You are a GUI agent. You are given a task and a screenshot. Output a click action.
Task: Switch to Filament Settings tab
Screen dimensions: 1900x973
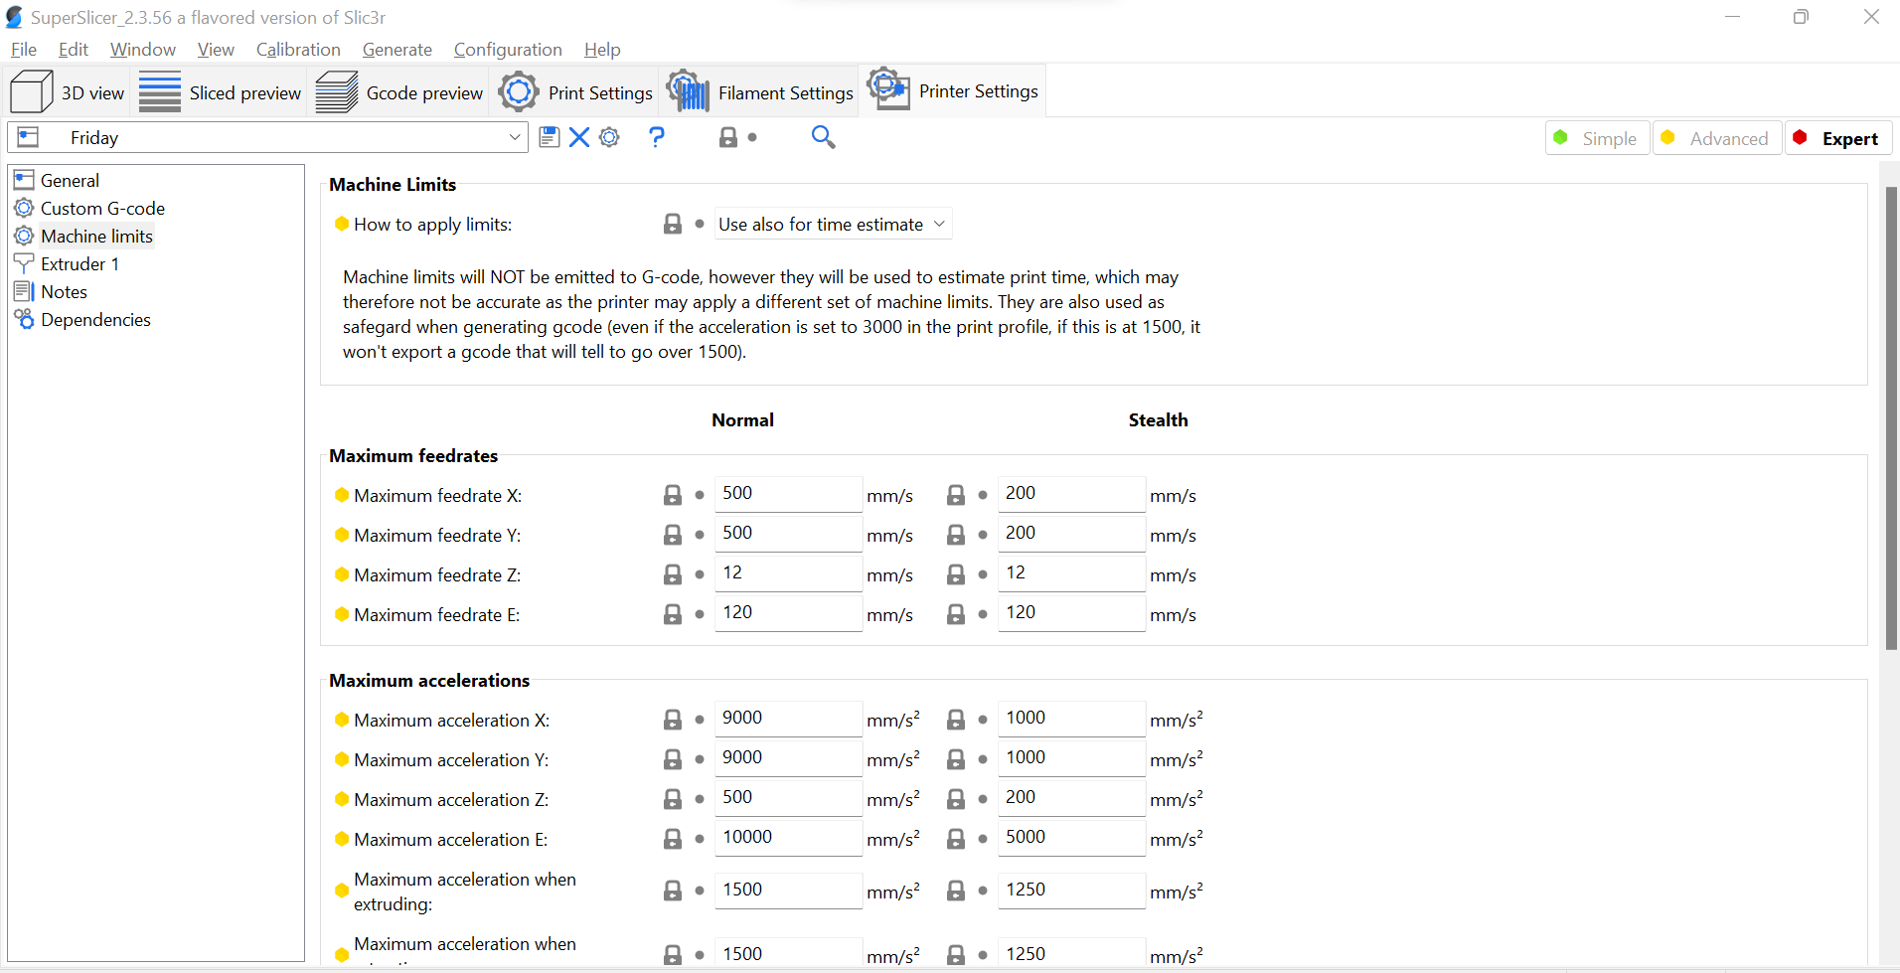(x=759, y=91)
